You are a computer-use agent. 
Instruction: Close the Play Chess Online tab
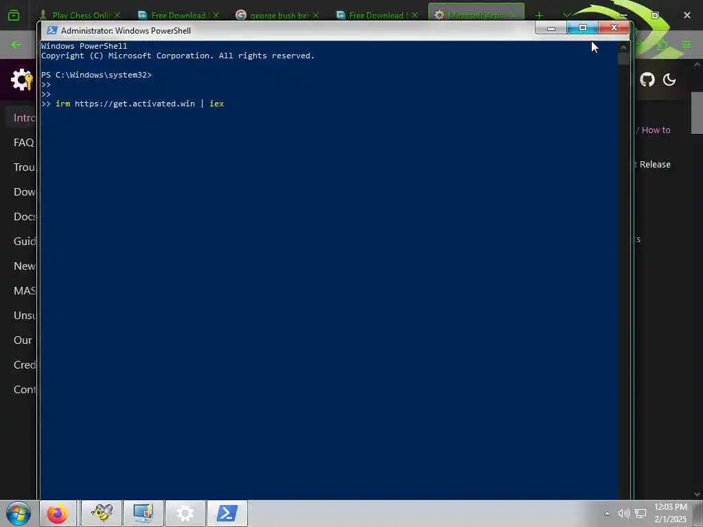[x=117, y=15]
